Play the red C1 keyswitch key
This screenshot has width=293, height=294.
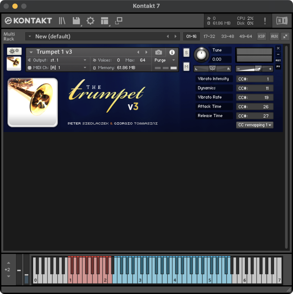(x=70, y=279)
